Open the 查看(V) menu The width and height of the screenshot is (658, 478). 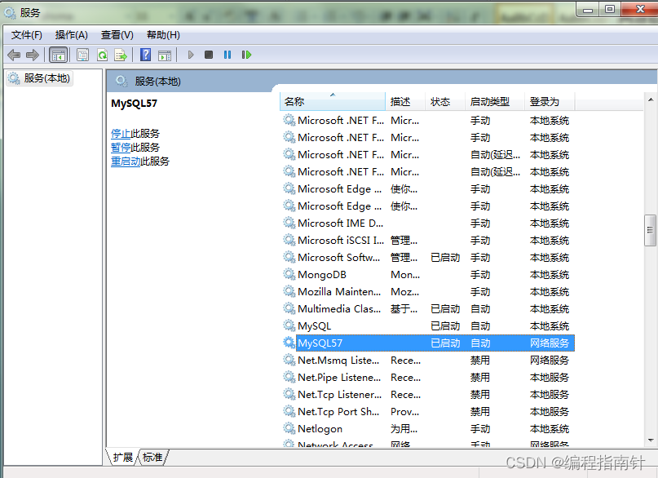(x=117, y=35)
